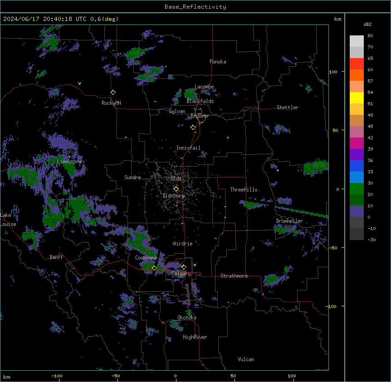Screen dimensions: 391x382
Task: Click the yellow V marker east of Calgary
Action: [x=195, y=265]
